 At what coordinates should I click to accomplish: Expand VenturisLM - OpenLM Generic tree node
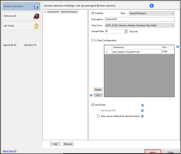(45, 12)
